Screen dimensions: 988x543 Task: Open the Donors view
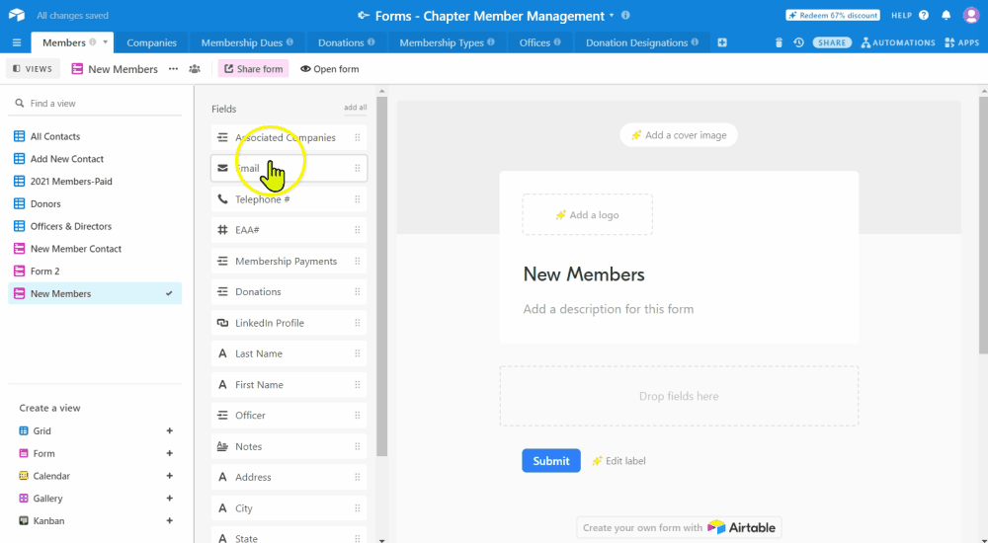95,204
